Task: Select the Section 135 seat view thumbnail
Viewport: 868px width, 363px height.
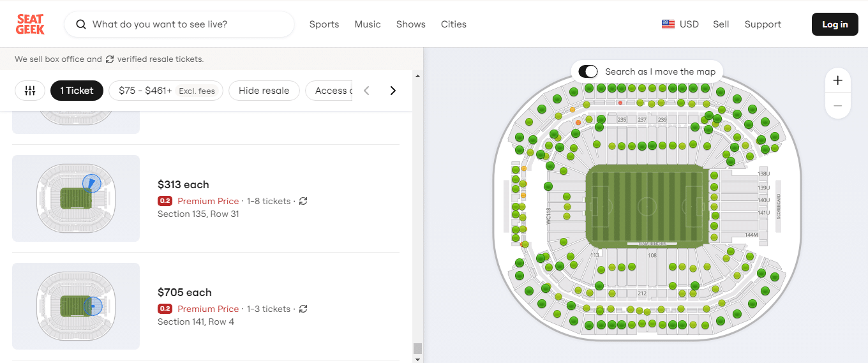Action: [76, 198]
